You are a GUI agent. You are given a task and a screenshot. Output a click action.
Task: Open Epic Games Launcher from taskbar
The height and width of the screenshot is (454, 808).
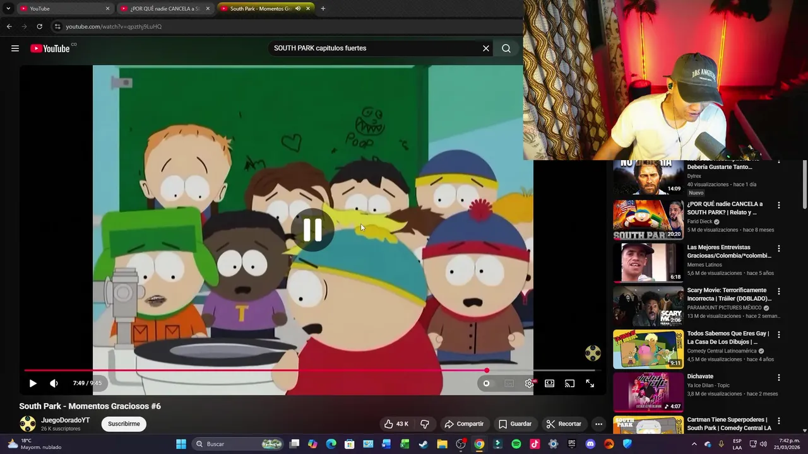point(572,444)
